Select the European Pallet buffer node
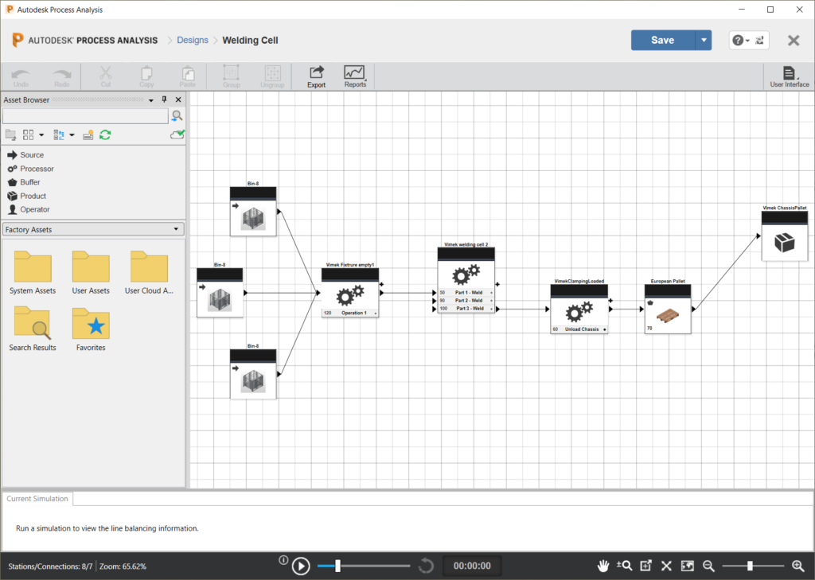Image resolution: width=815 pixels, height=580 pixels. (668, 309)
